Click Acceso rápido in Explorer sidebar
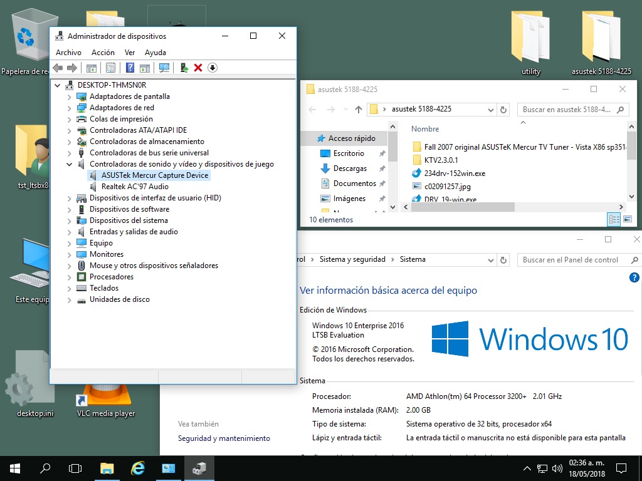Screen dimensions: 642x481 point(352,138)
